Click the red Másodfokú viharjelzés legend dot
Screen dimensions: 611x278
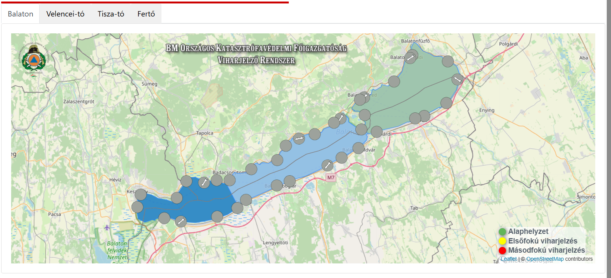click(502, 250)
